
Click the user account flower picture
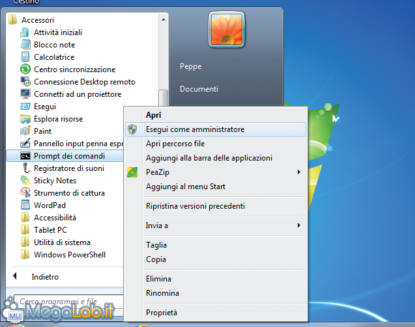227,29
